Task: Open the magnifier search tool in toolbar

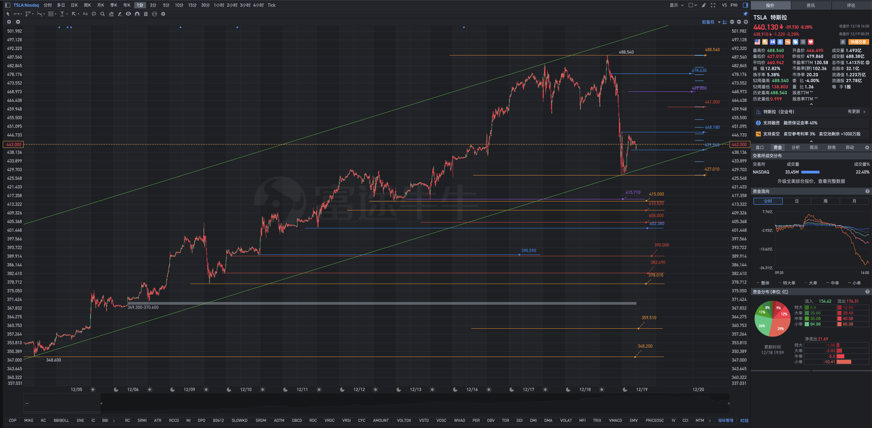Action: tap(103, 14)
